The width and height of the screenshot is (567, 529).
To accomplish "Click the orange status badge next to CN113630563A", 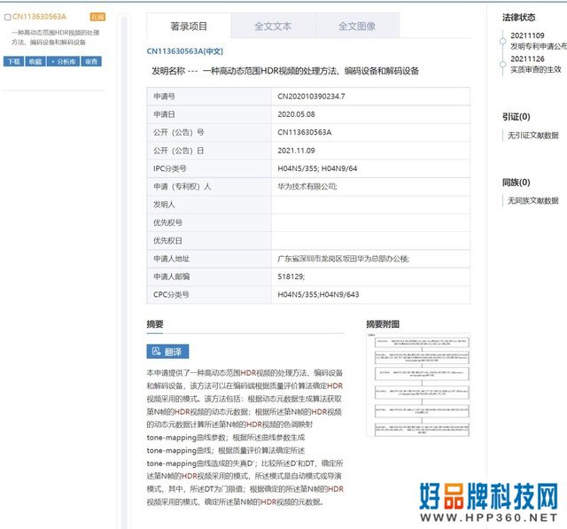I will (x=97, y=17).
